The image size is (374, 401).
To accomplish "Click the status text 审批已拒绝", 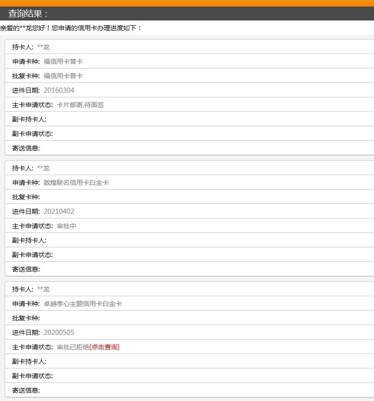I will tap(73, 347).
